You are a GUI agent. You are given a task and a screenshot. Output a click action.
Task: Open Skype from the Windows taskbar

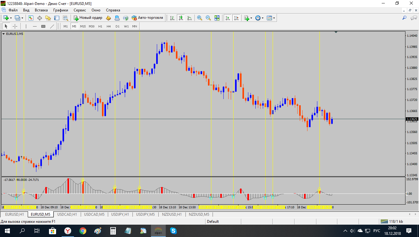click(173, 231)
